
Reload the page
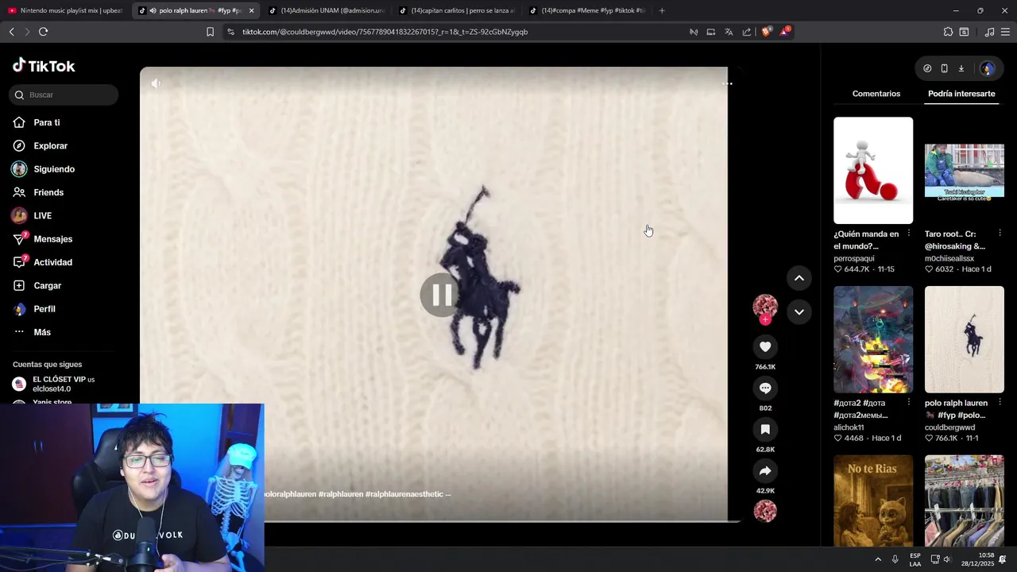[43, 32]
